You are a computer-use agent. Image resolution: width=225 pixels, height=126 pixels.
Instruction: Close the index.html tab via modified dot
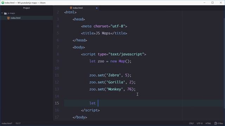97,8
